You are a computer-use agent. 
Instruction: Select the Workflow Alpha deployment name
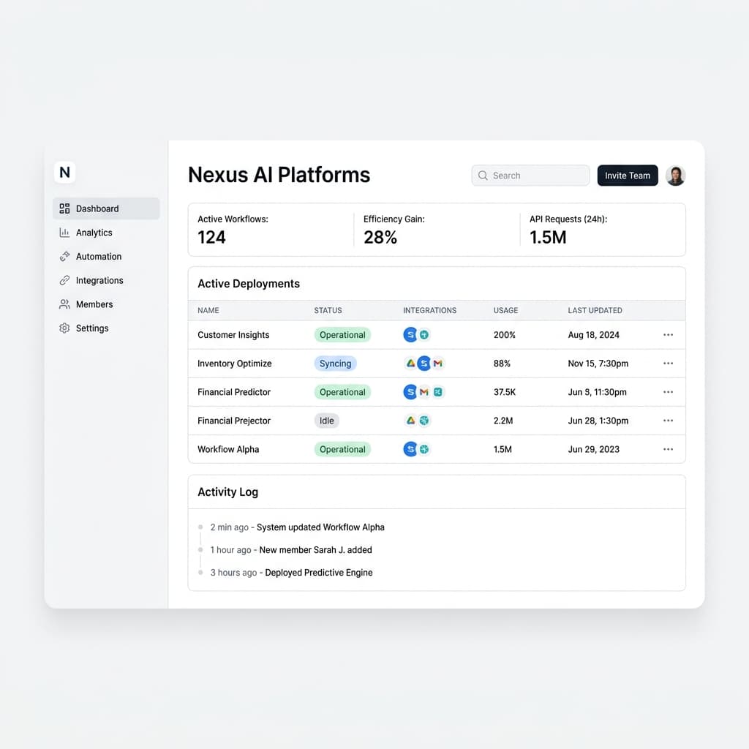coord(228,450)
